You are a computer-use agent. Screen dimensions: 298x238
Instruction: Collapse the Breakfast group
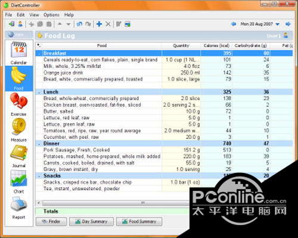point(39,53)
